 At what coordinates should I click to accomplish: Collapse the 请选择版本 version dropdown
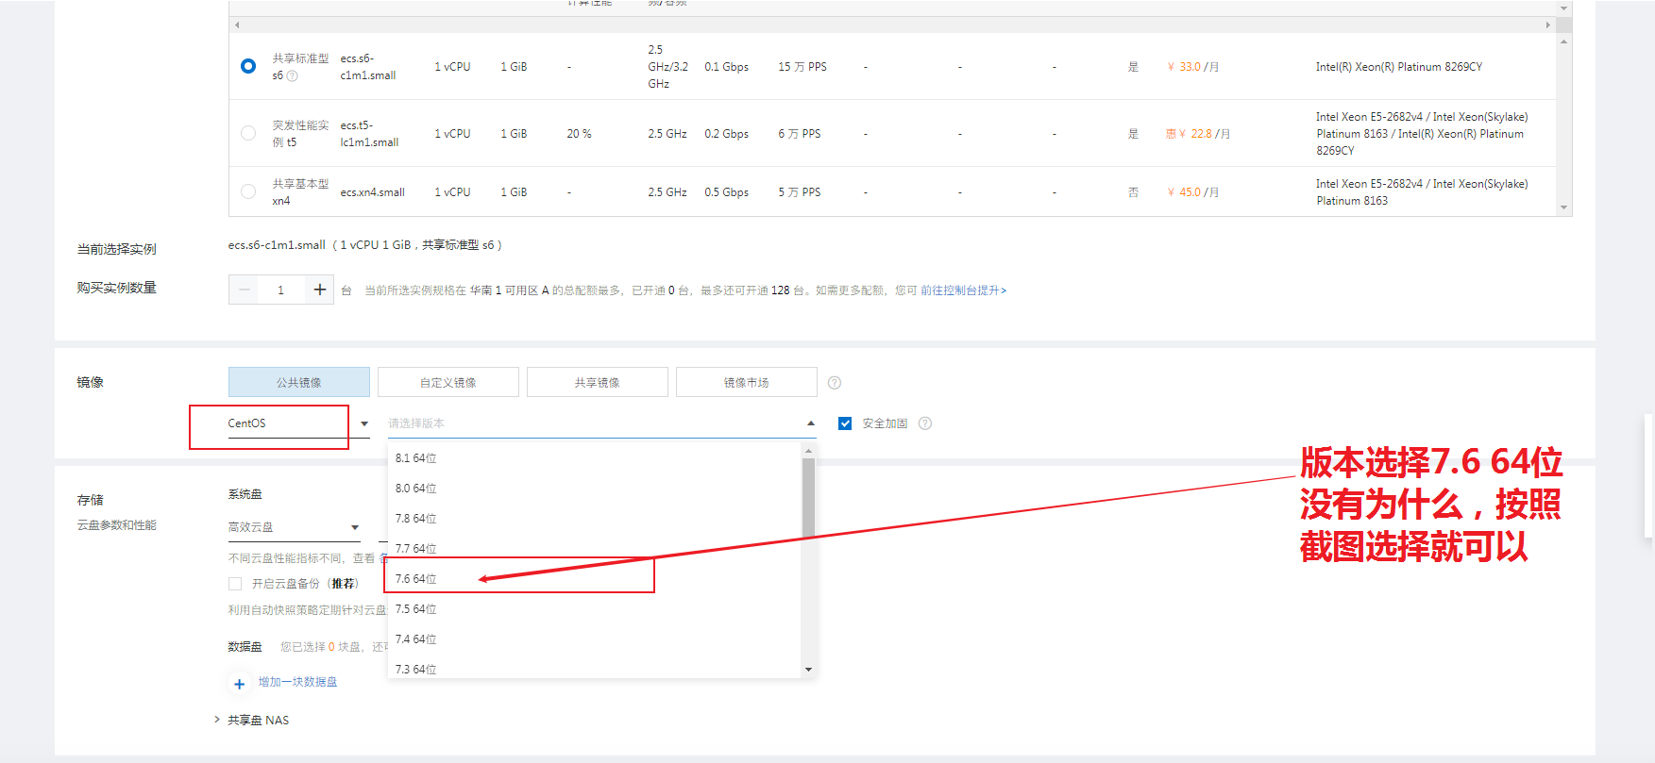602,423
